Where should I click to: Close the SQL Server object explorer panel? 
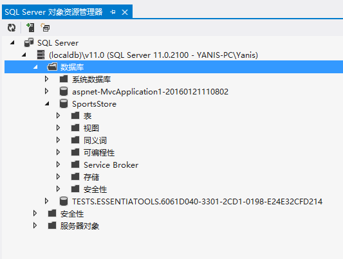pos(125,12)
